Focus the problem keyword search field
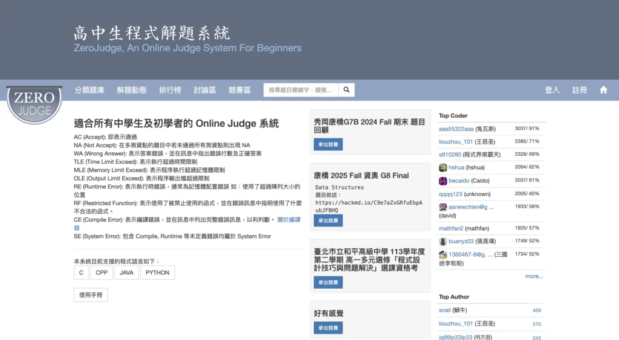This screenshot has width=619, height=340. [300, 90]
